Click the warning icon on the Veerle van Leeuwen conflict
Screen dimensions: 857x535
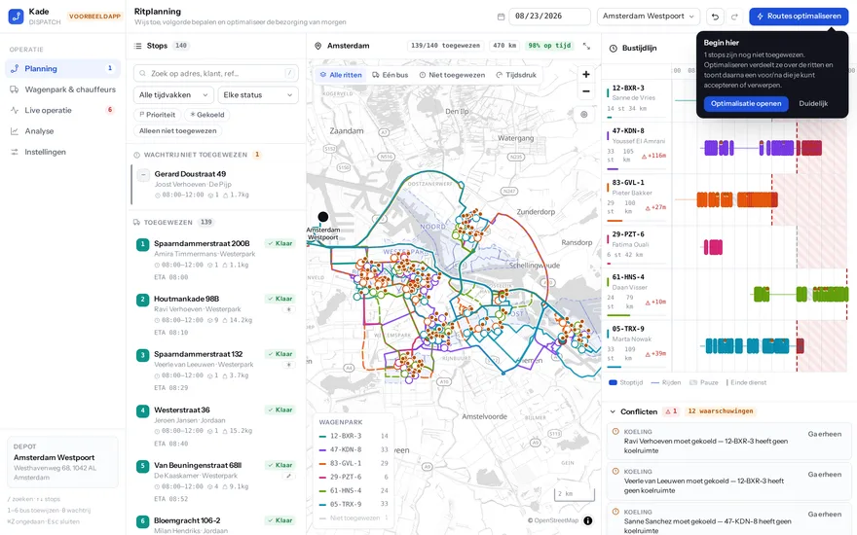pos(615,471)
